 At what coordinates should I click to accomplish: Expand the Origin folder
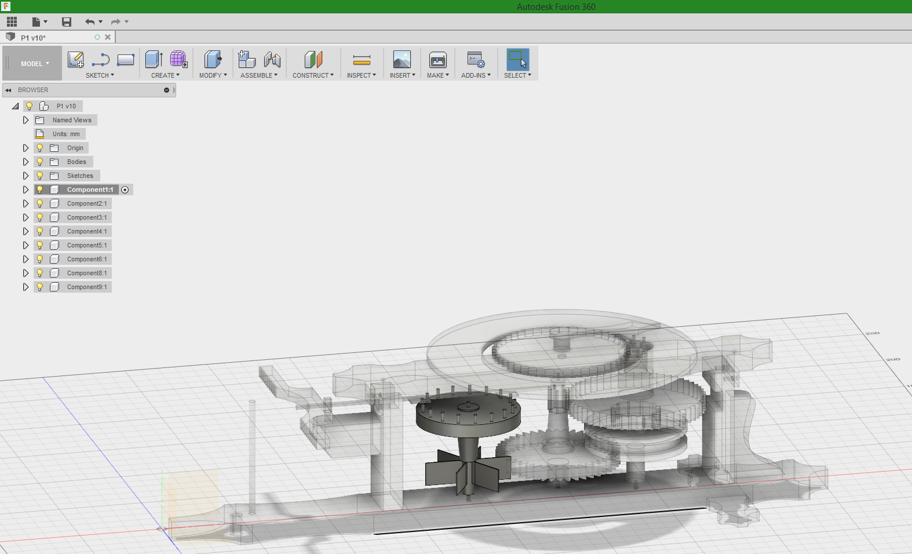pyautogui.click(x=25, y=148)
